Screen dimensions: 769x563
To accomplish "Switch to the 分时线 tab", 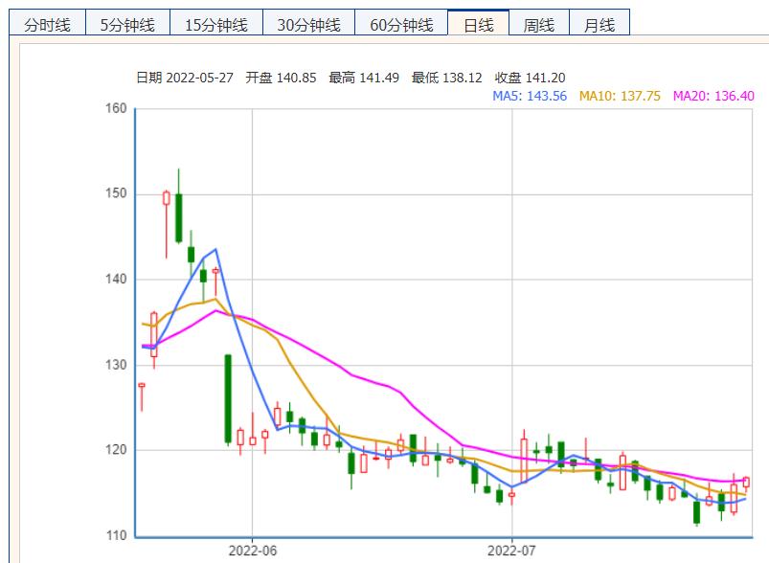I will point(47,25).
